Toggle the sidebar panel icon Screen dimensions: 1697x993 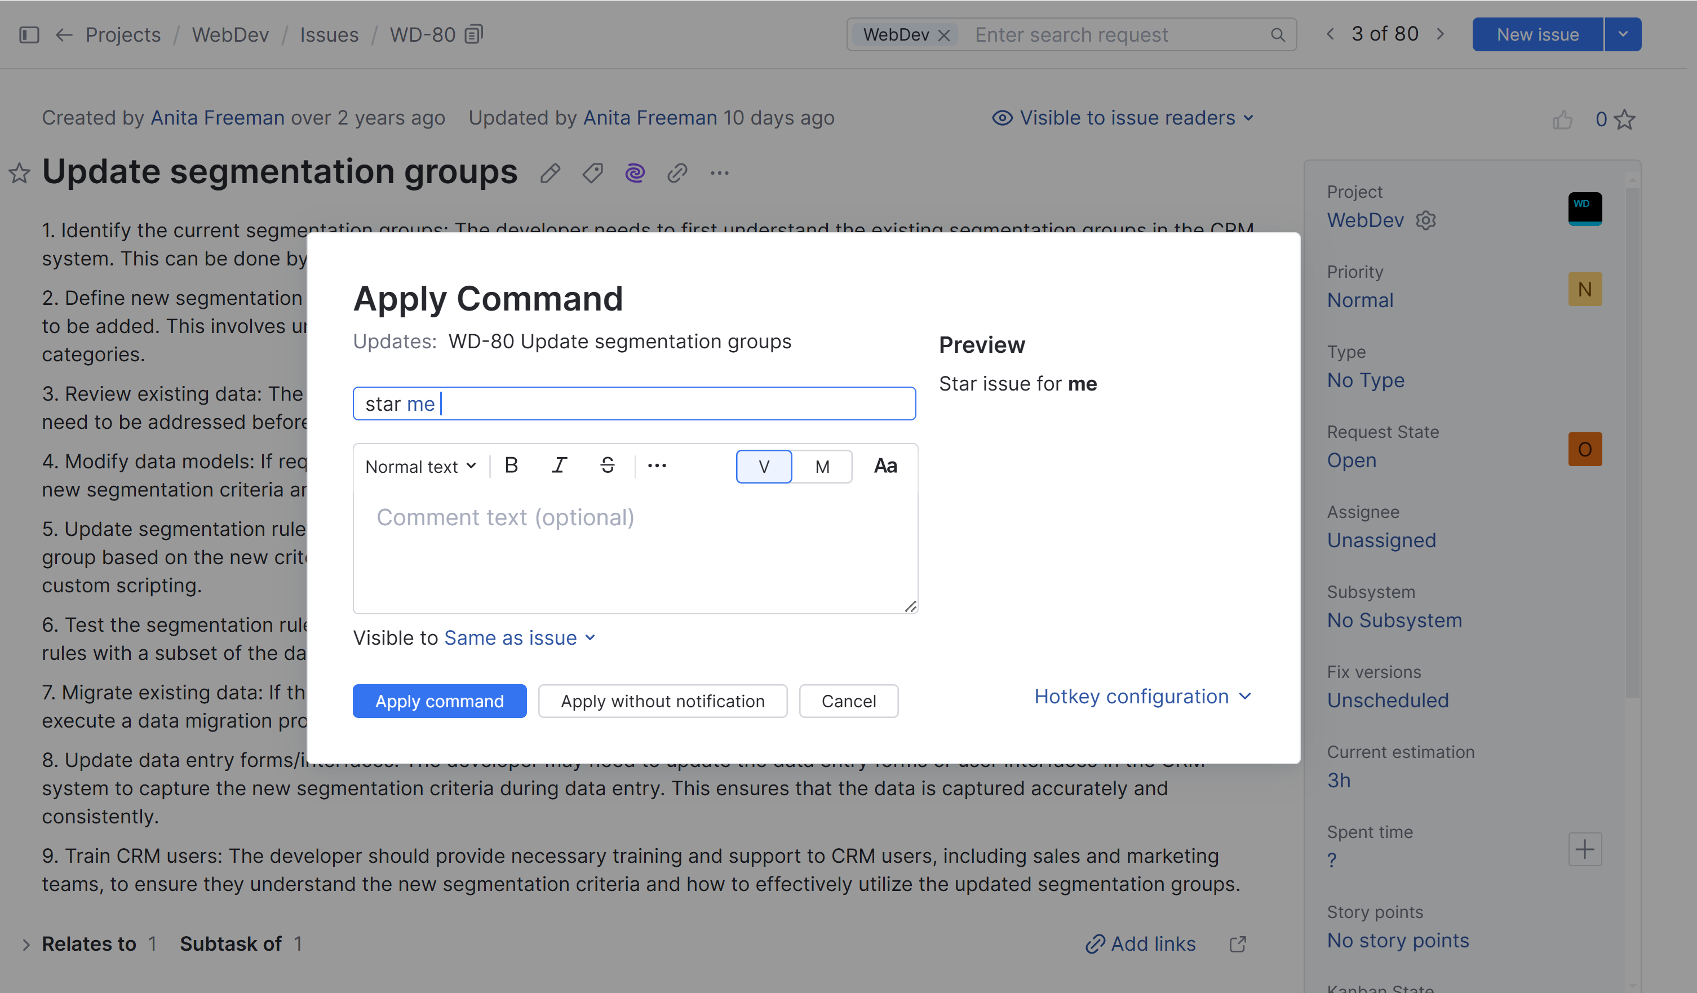click(29, 34)
